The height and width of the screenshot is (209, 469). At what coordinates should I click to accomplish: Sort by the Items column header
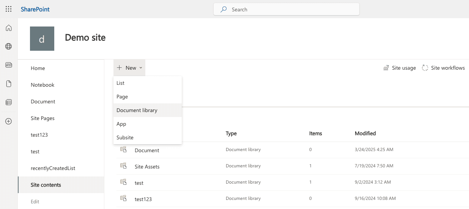(316, 133)
